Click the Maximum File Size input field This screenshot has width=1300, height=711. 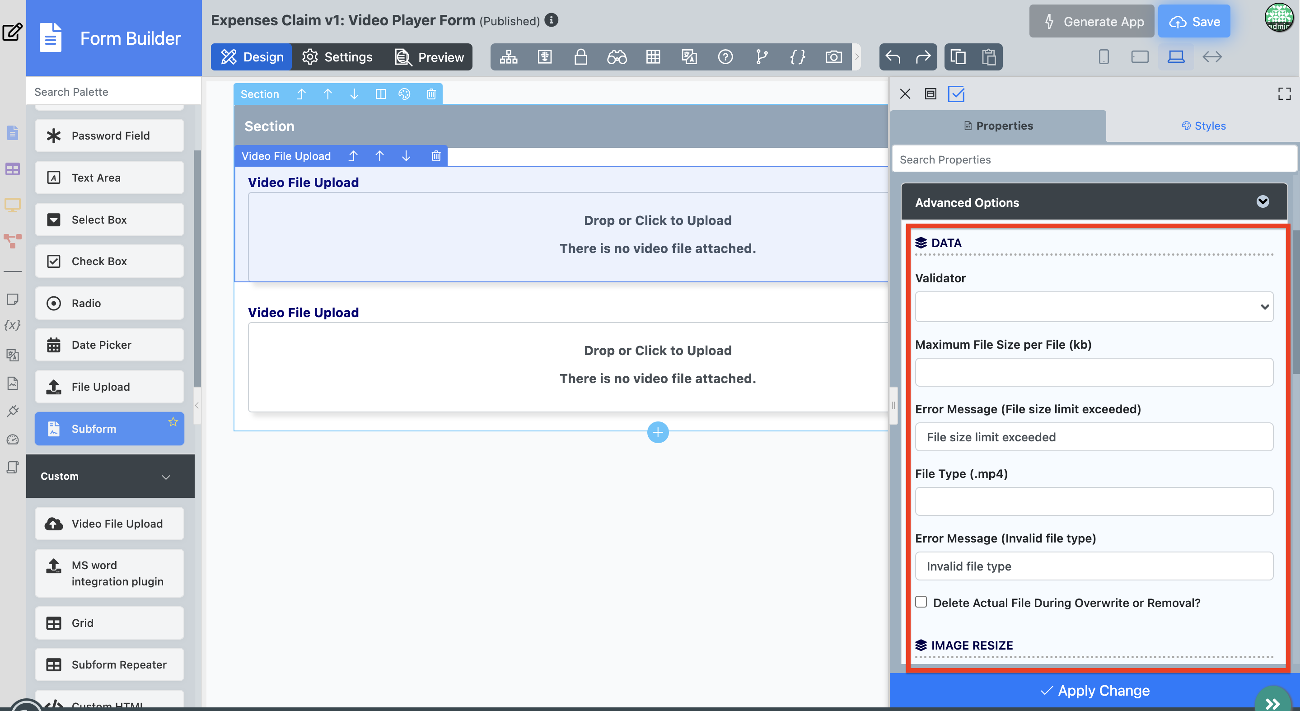point(1094,372)
